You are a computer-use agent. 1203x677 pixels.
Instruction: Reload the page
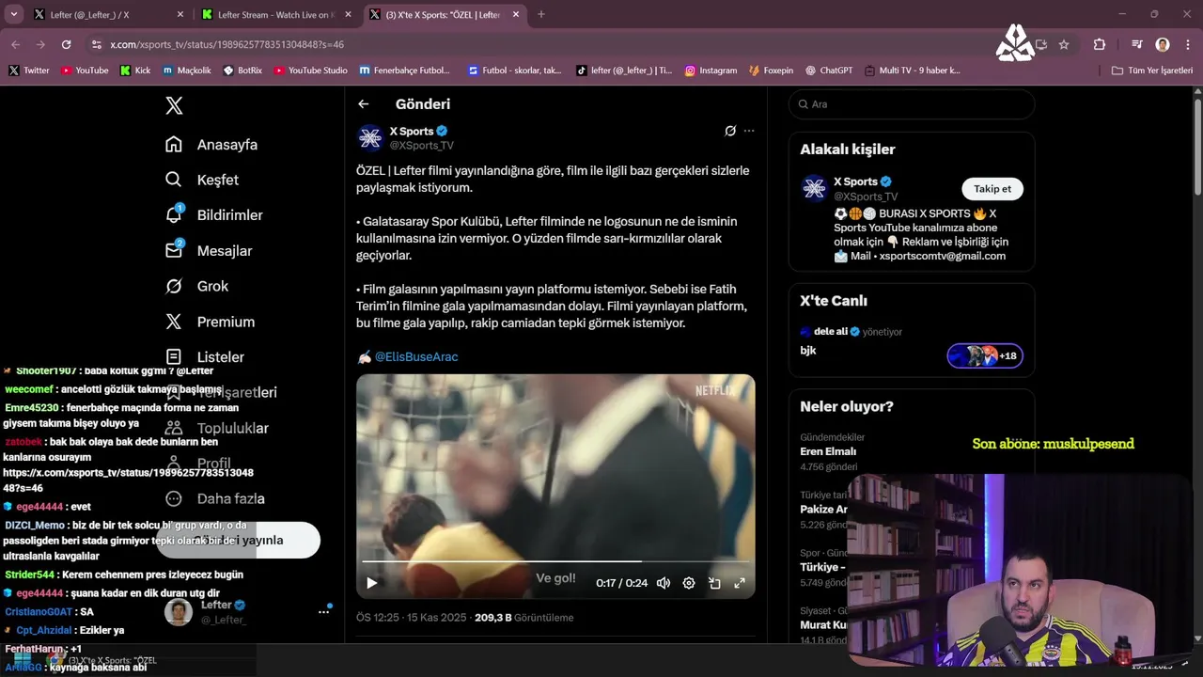tap(66, 44)
